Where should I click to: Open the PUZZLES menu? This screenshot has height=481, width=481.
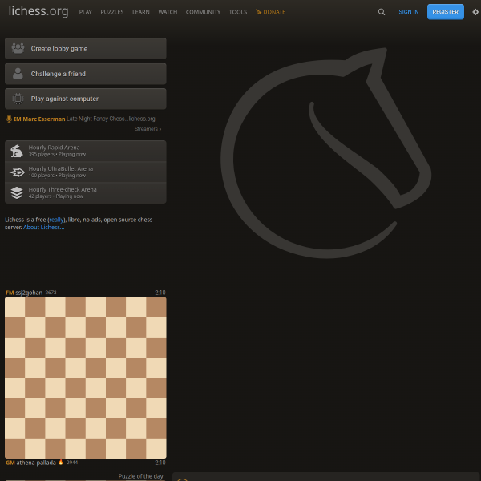coord(112,12)
